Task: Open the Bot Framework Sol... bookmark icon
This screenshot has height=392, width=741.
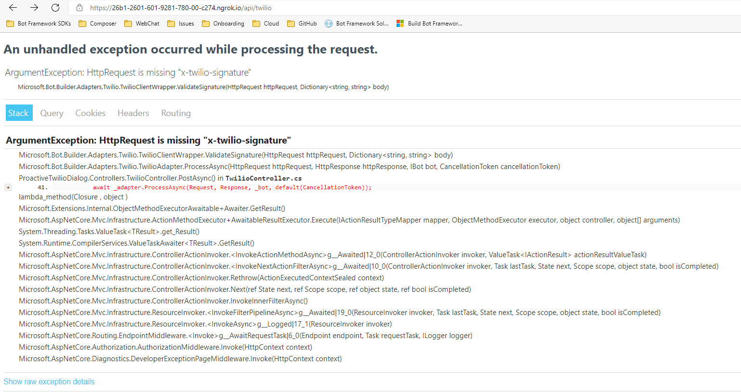Action: [x=329, y=23]
